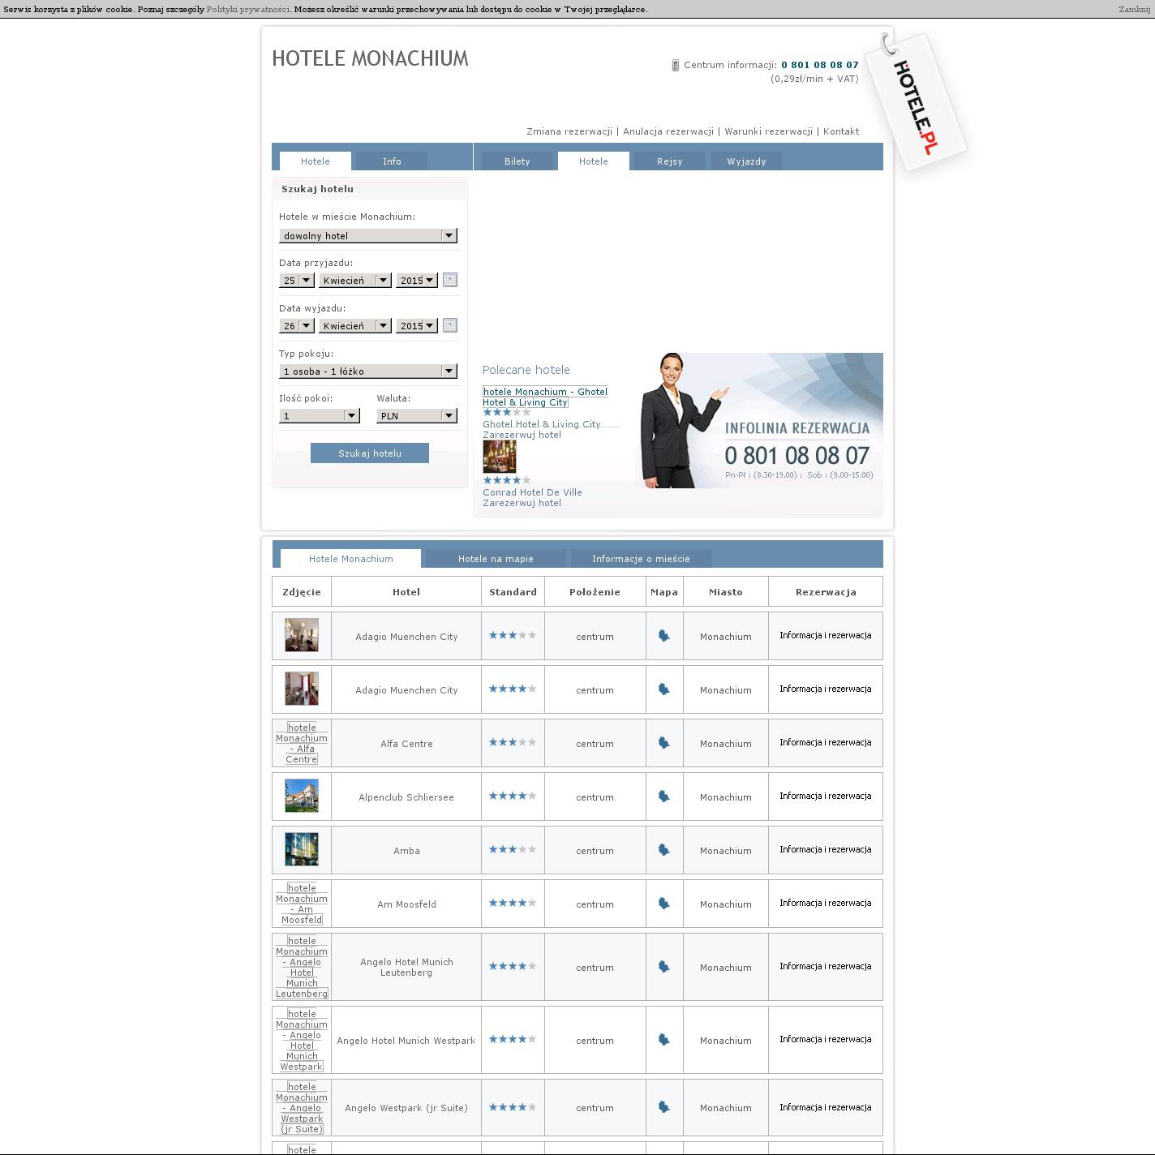Image resolution: width=1155 pixels, height=1155 pixels.
Task: Click Zarezerwuj hotel under Conrad Hotel De Ville
Action: (522, 502)
